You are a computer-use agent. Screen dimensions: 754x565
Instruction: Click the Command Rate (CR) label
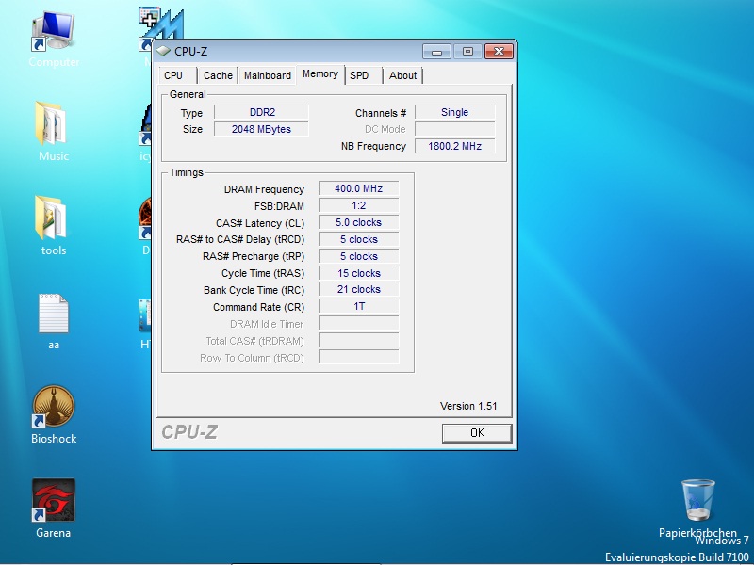258,307
